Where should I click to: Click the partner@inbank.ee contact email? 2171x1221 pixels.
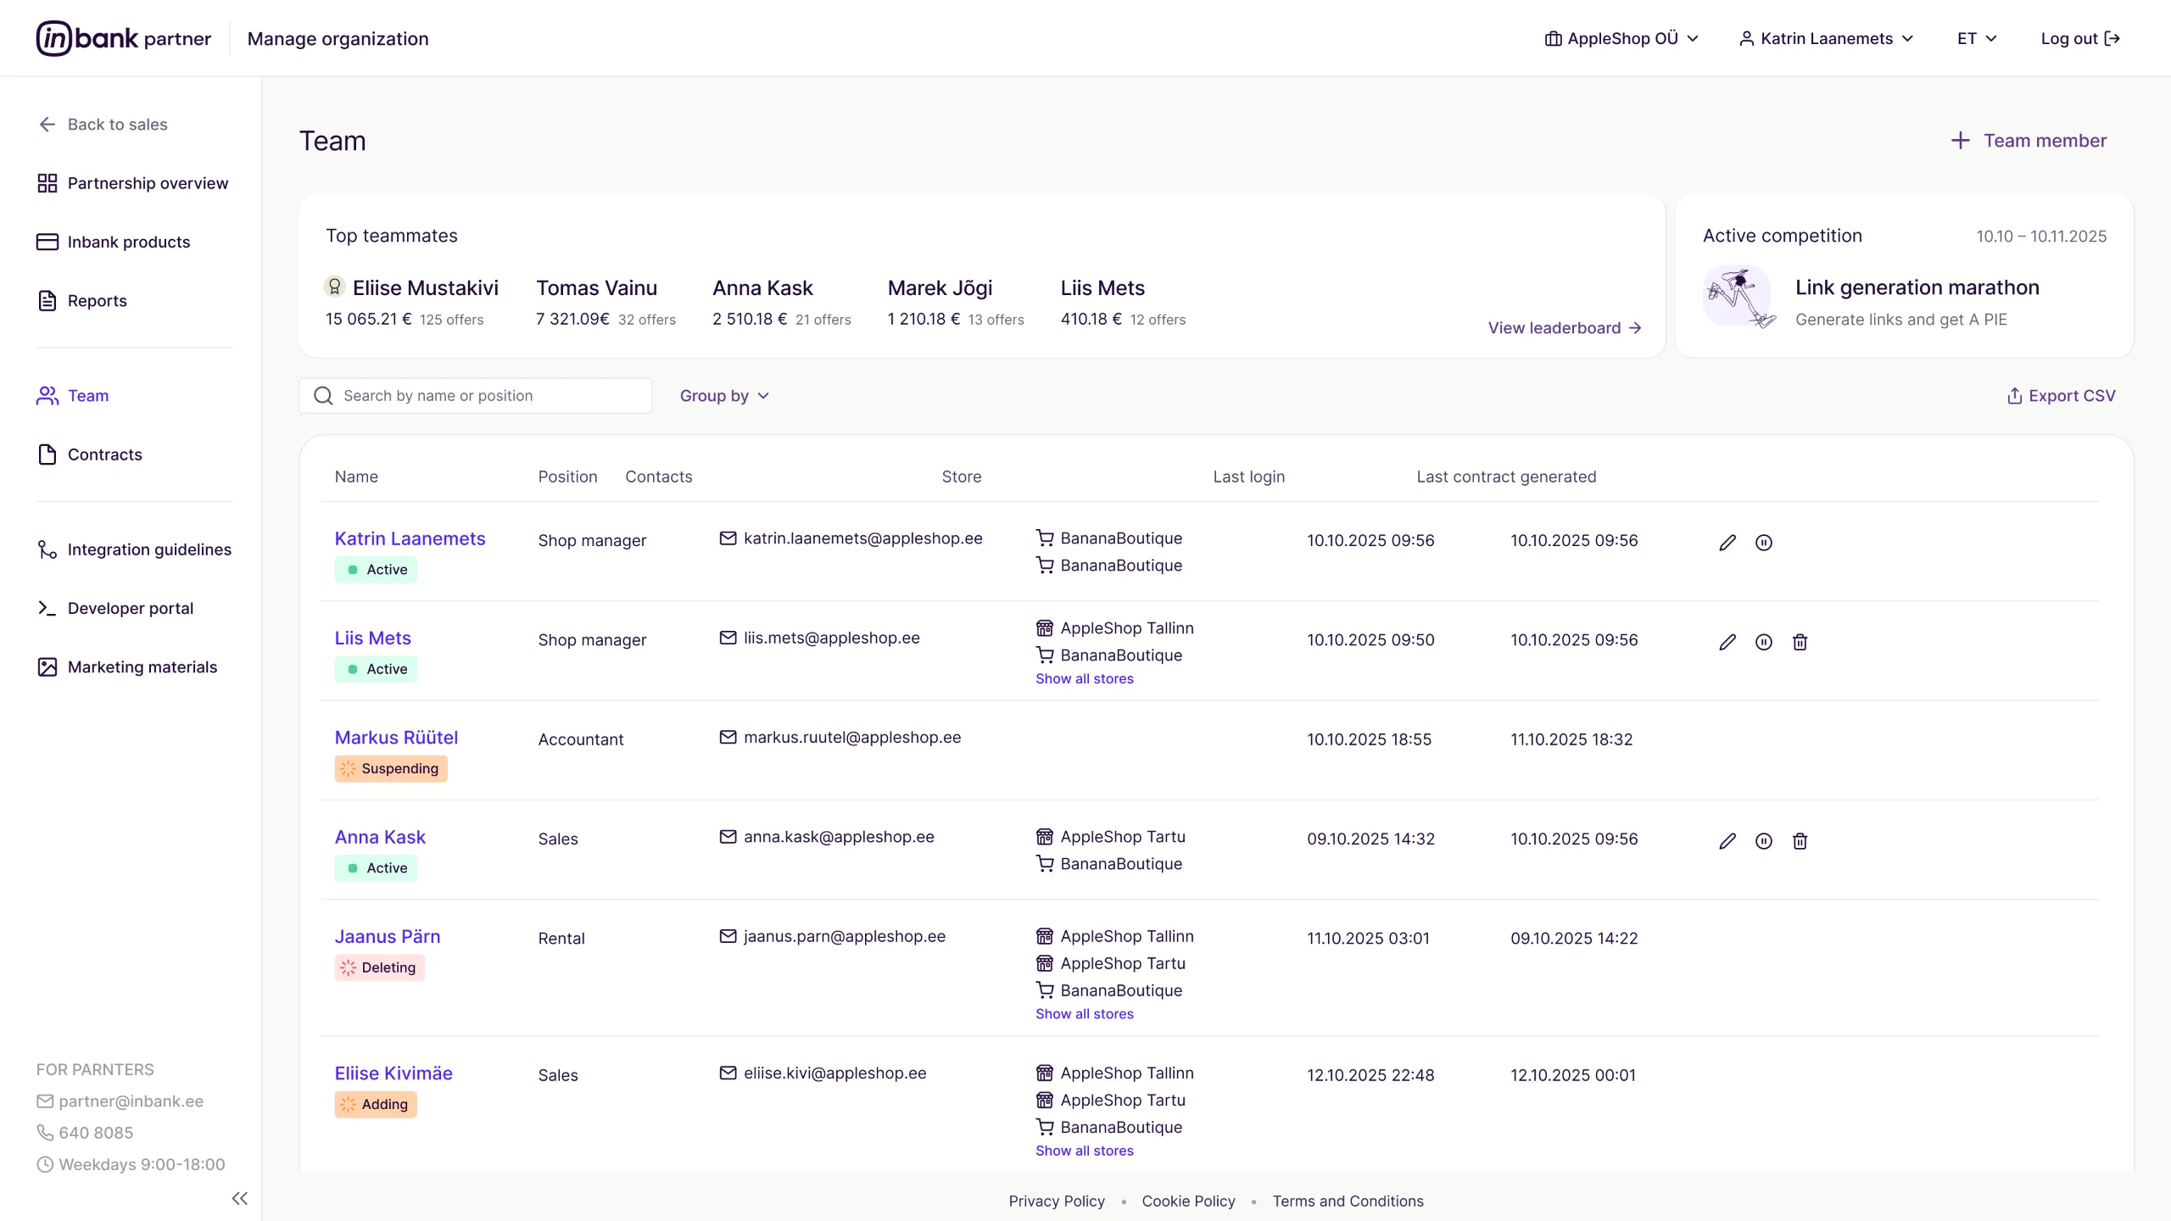click(x=120, y=1101)
